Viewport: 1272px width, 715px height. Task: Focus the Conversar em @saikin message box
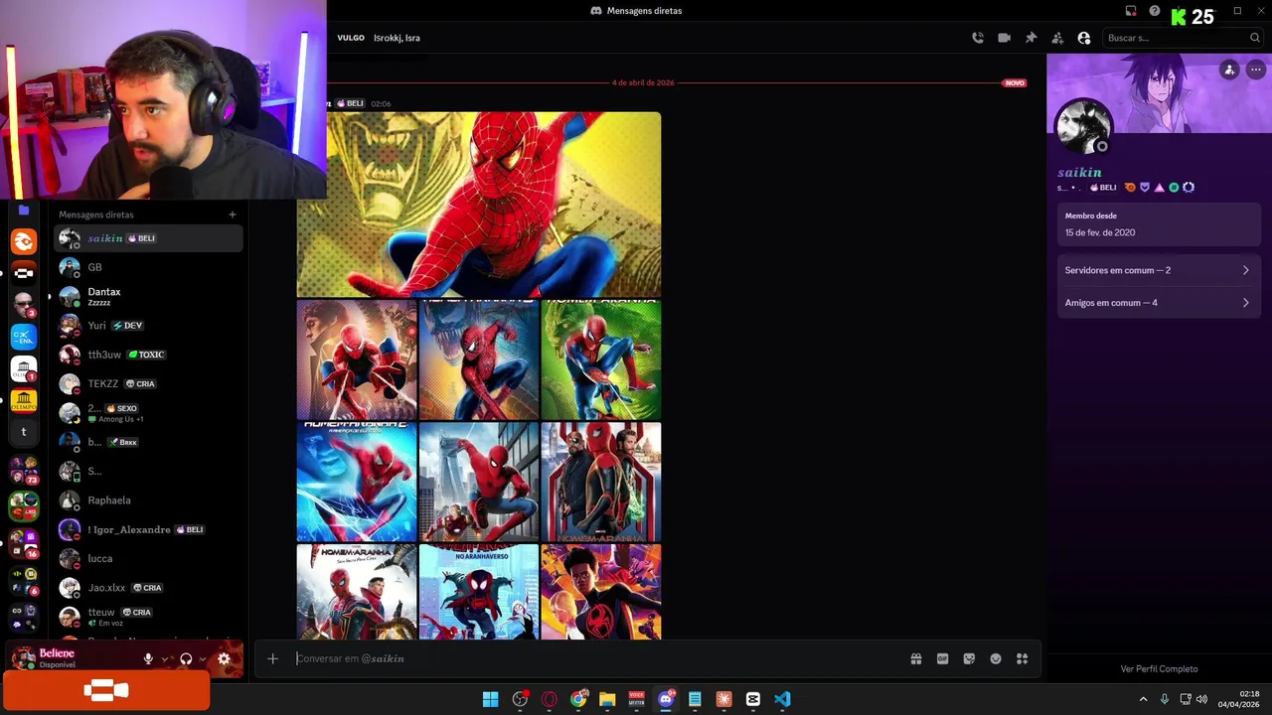coord(596,658)
